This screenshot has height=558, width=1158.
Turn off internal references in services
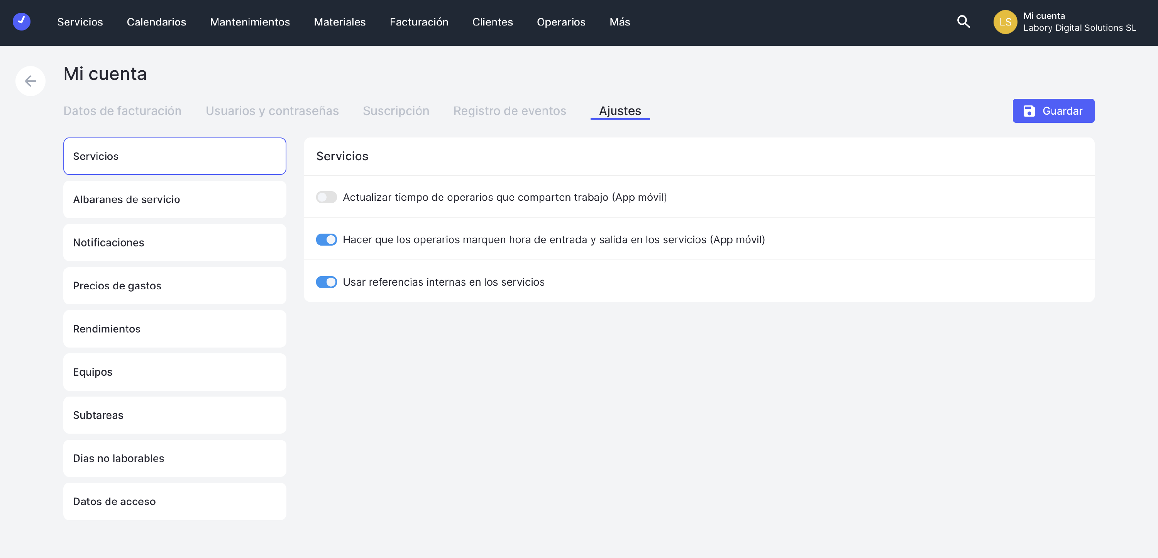click(x=326, y=282)
